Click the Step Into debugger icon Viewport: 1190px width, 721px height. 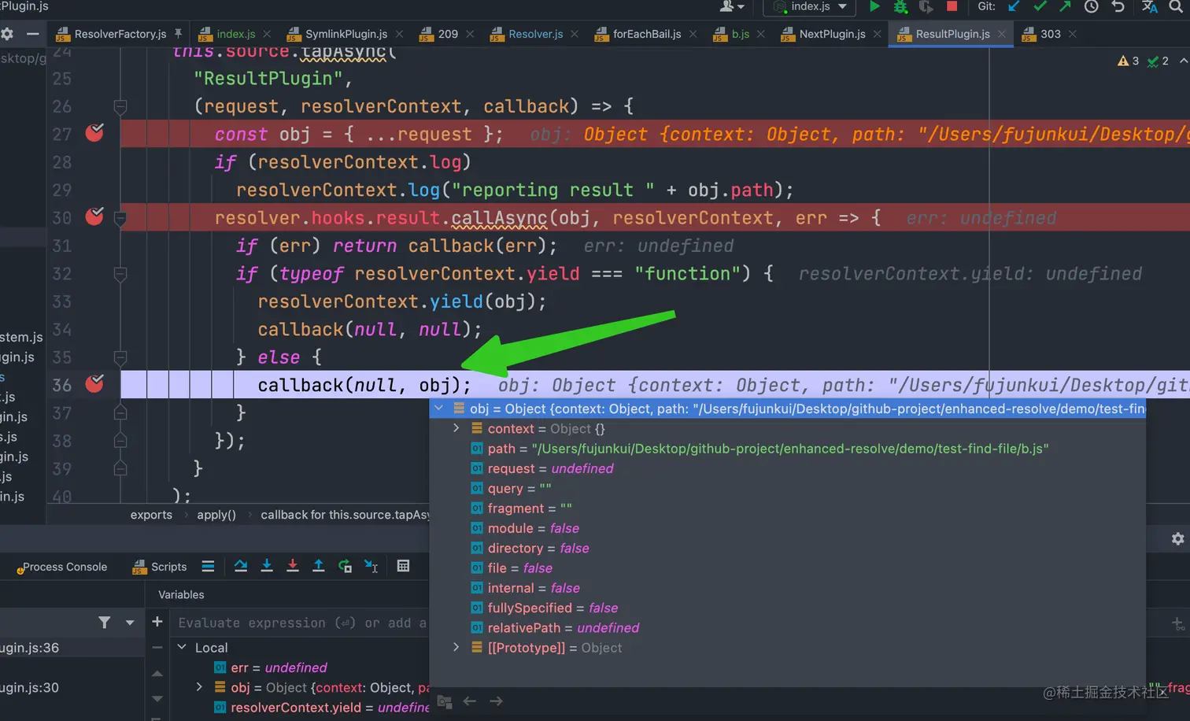(267, 566)
